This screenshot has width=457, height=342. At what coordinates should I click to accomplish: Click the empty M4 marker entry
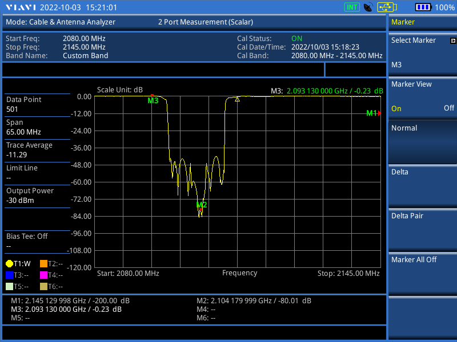coord(206,309)
